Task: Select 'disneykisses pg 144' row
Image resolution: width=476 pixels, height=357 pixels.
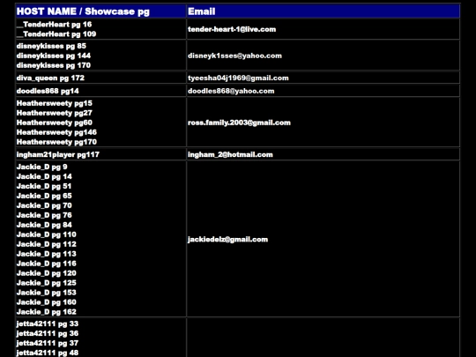Action: (x=54, y=56)
